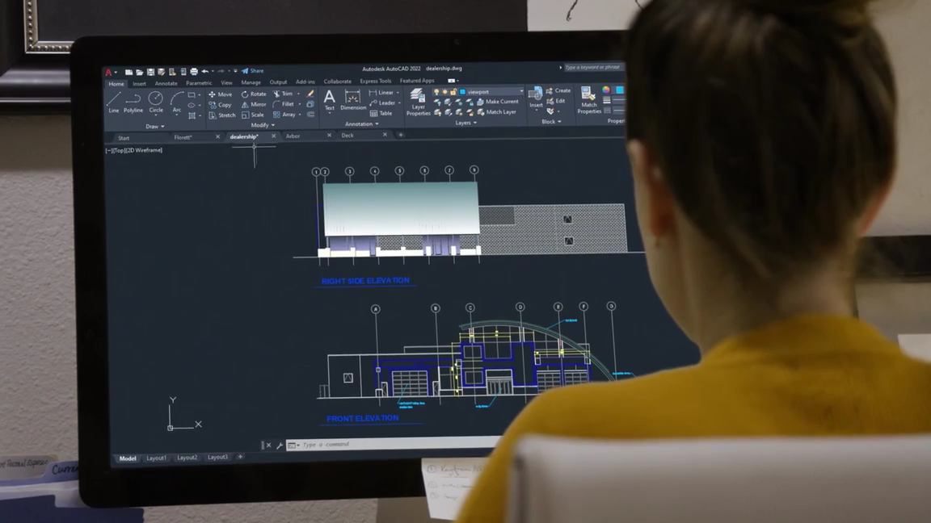Activate the Fillet command
The width and height of the screenshot is (931, 523).
tap(283, 104)
